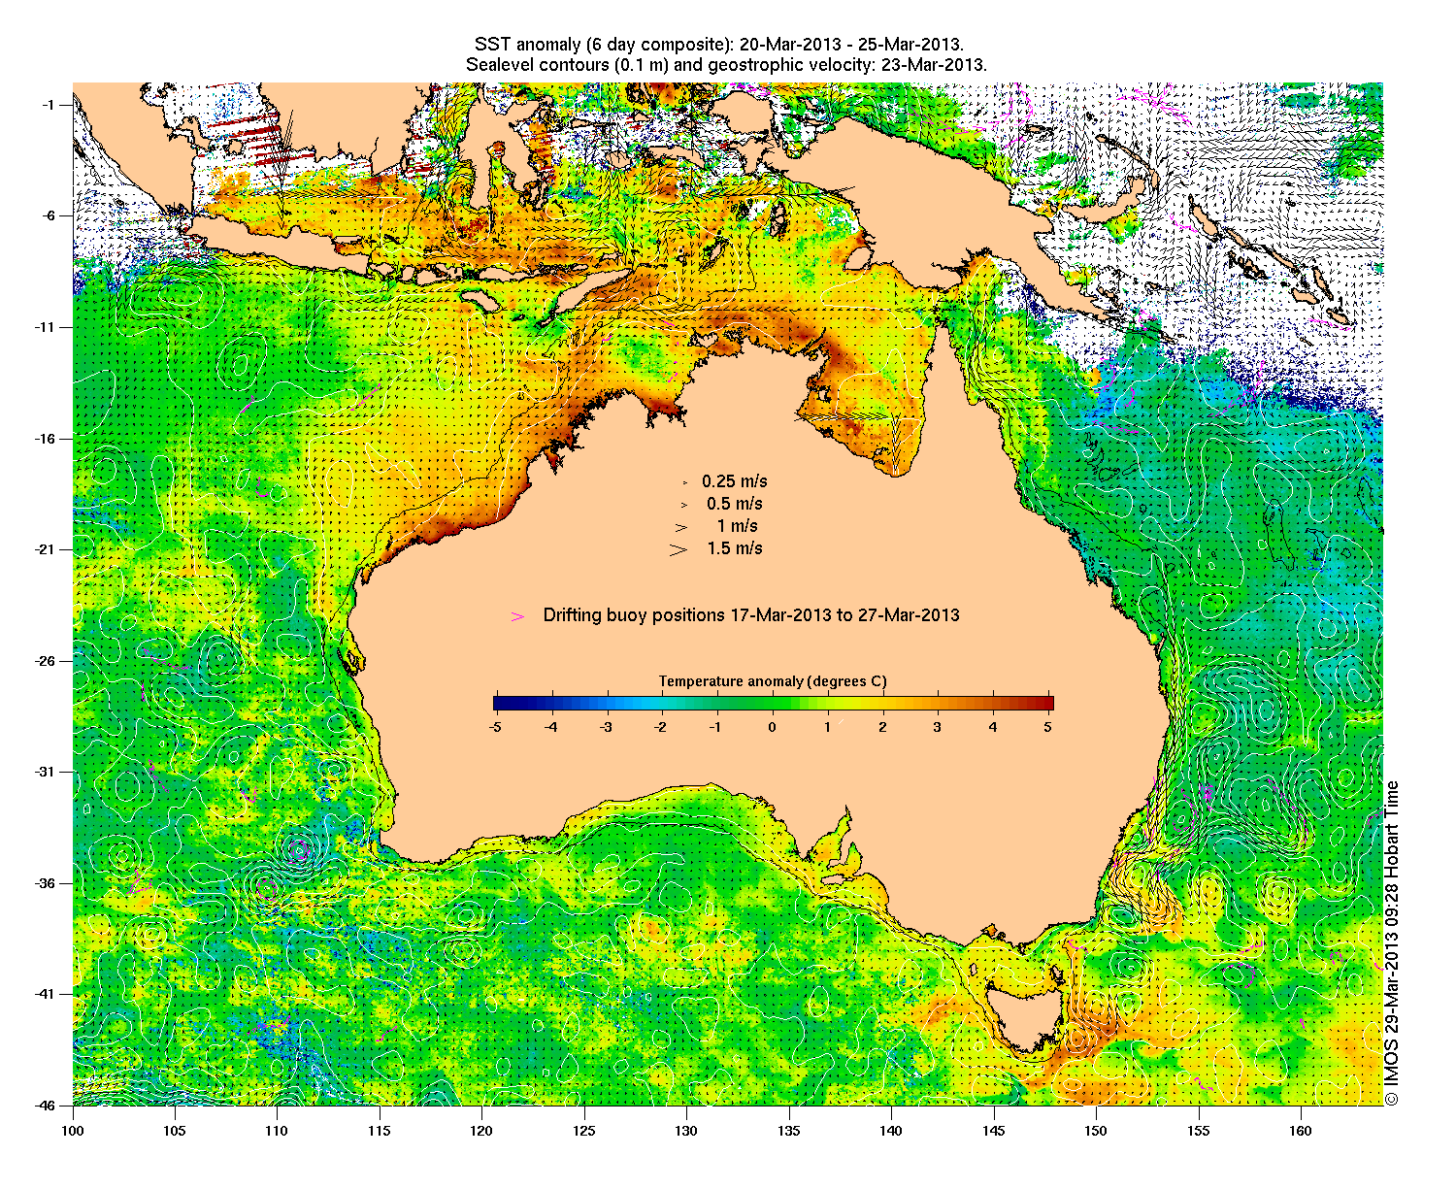Click 'Drifting buoy positions 17-Mar-2013 to 27-Mar-2013' text

751,615
